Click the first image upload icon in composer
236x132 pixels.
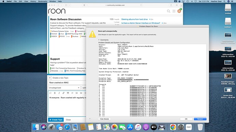click(77, 93)
